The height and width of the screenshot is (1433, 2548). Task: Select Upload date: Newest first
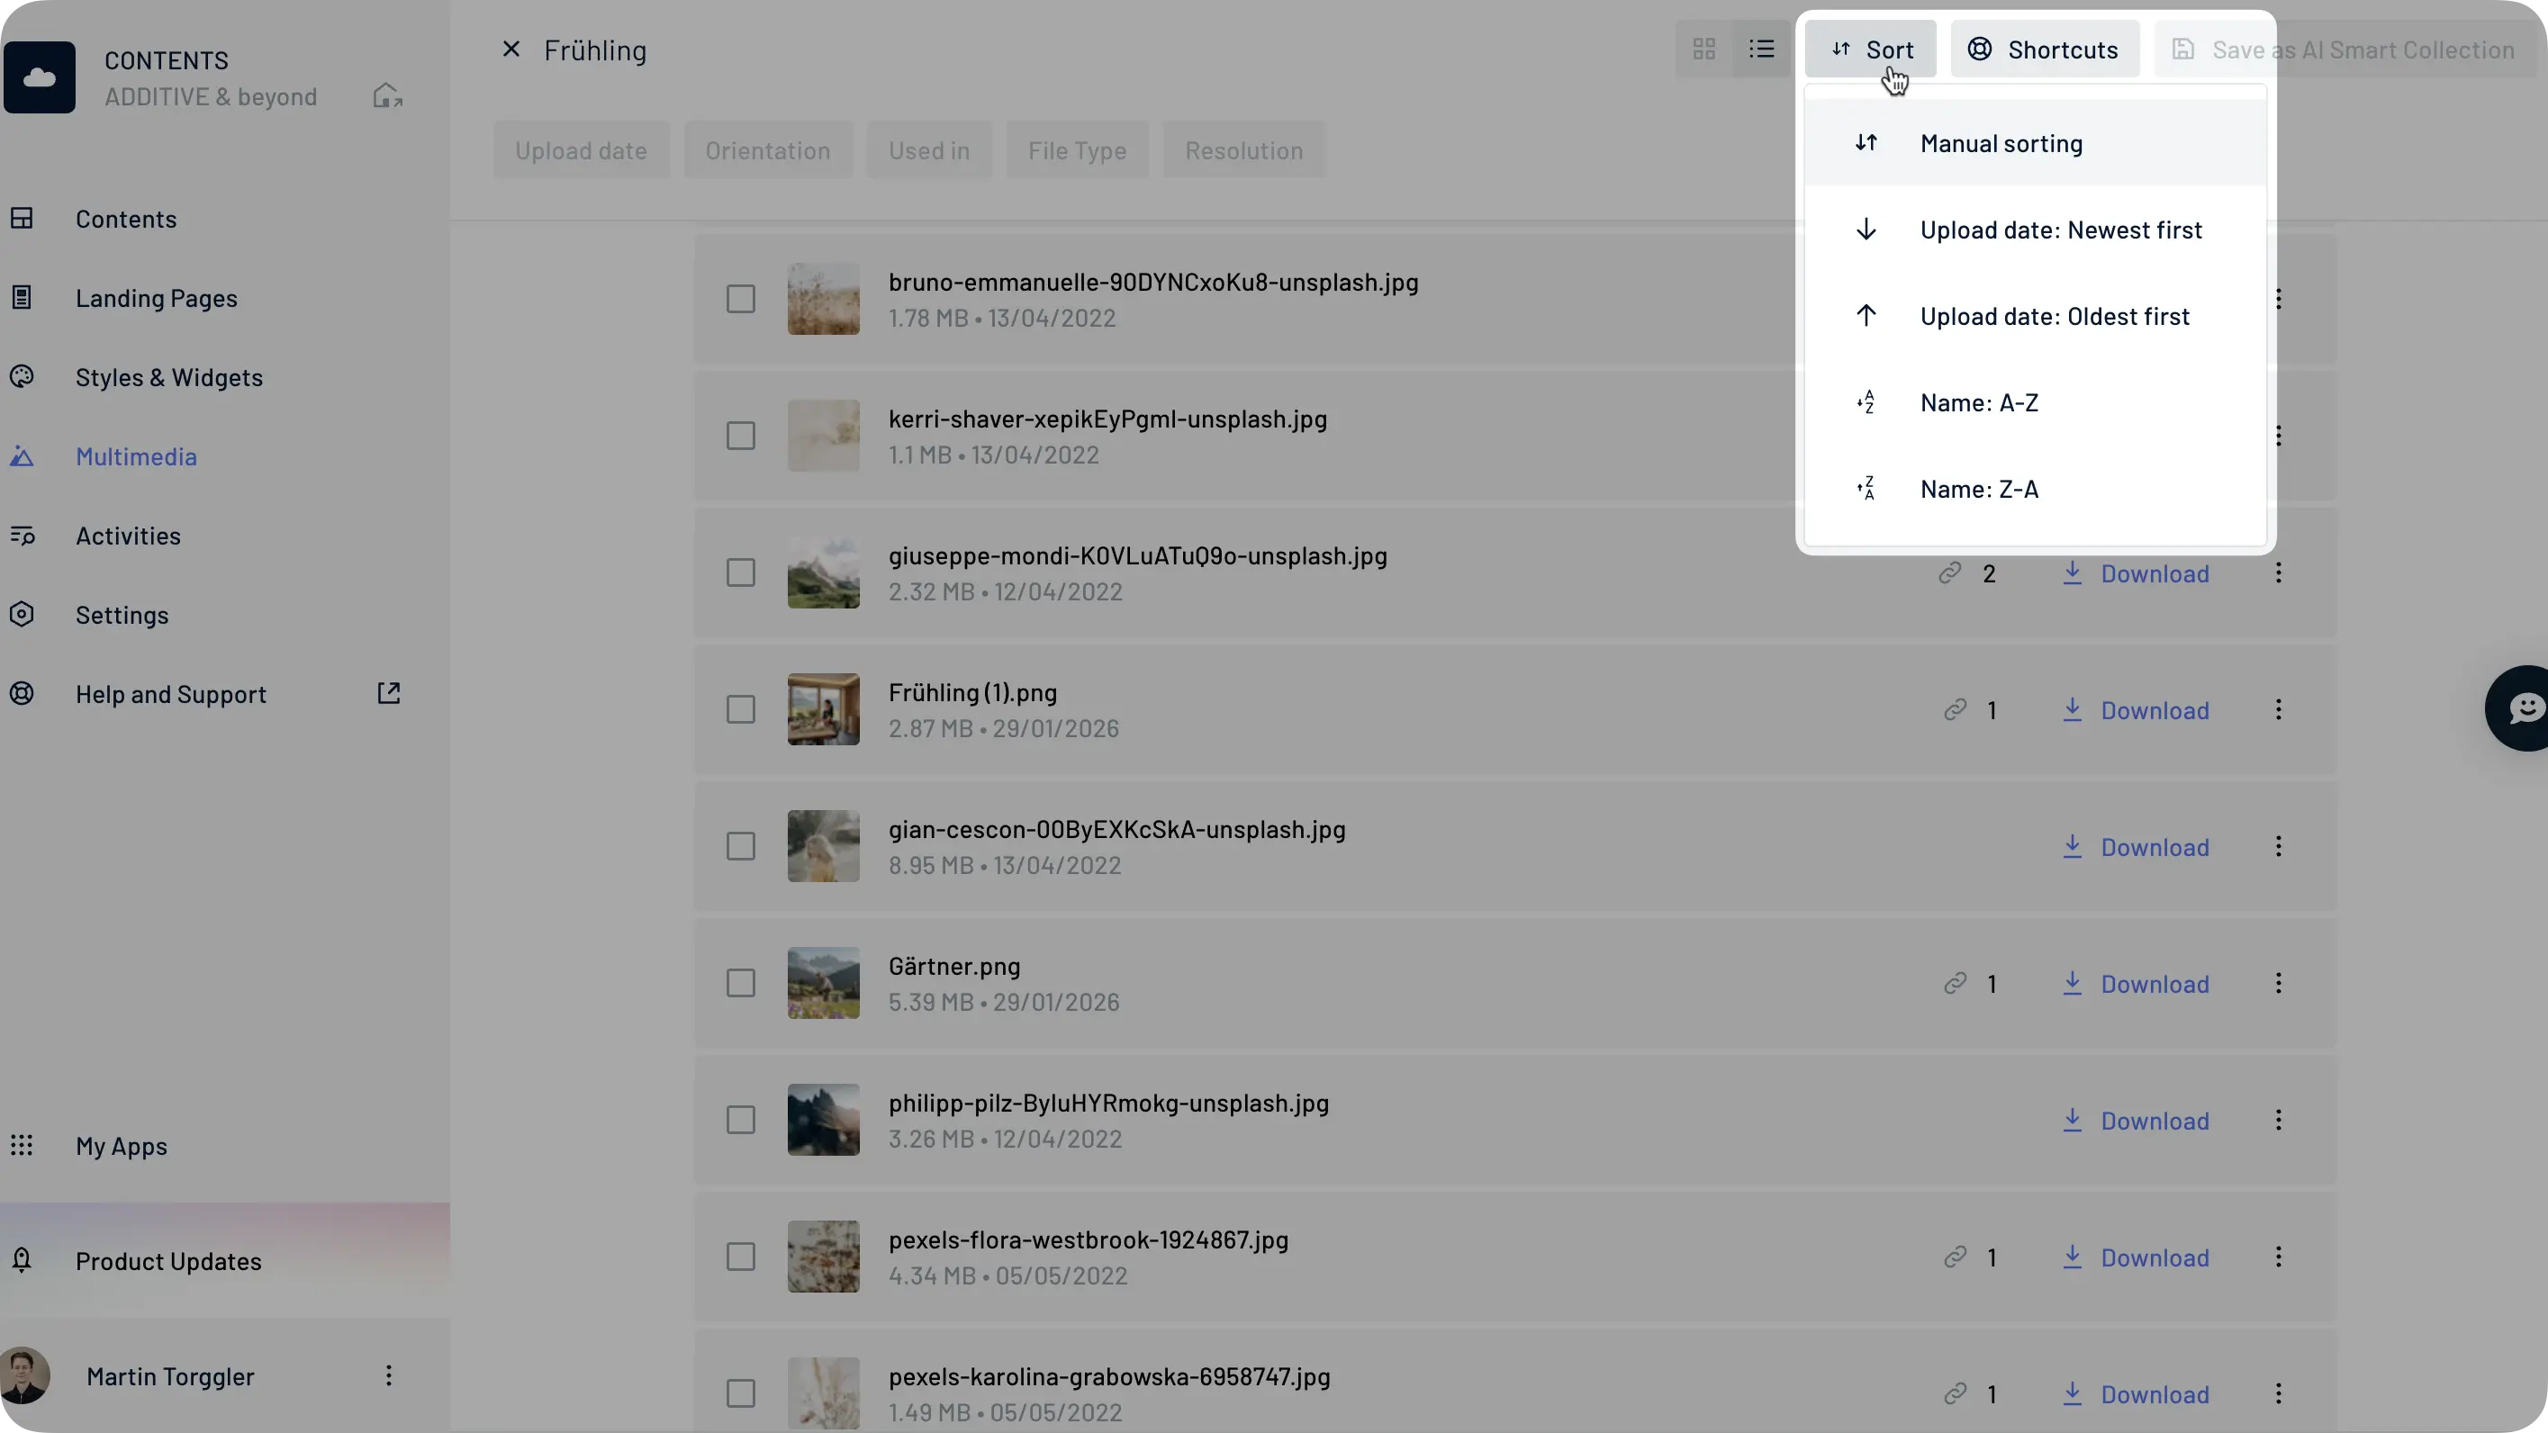(x=2035, y=230)
